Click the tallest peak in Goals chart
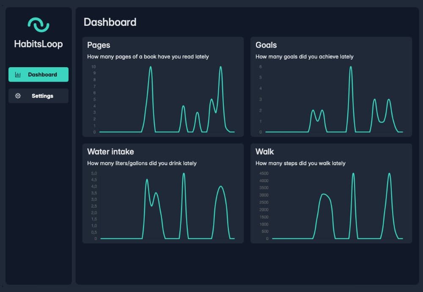The width and height of the screenshot is (423, 292). coord(351,67)
